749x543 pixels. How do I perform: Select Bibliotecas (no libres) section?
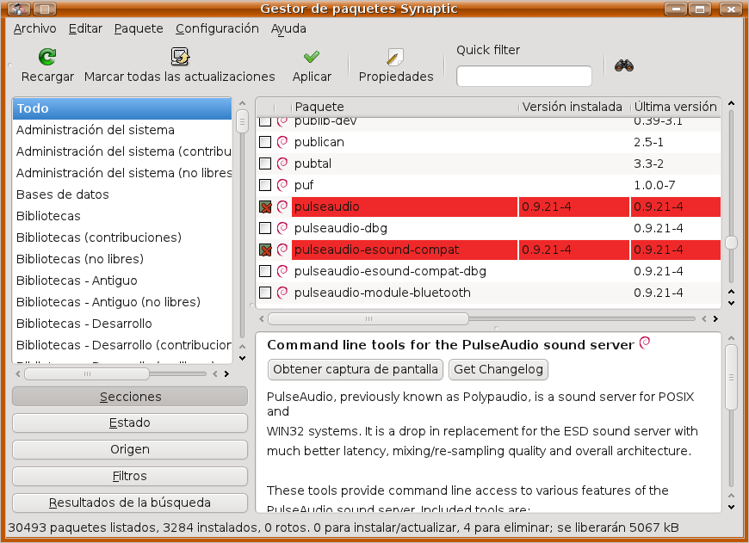122,259
